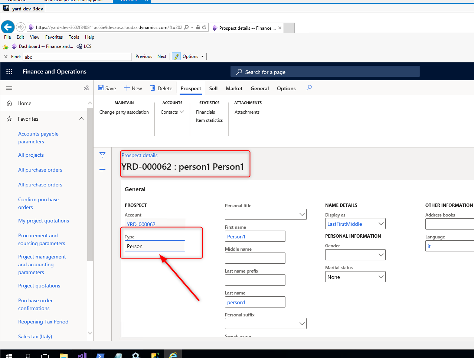
Task: Click the Middle name input field
Action: click(x=255, y=258)
